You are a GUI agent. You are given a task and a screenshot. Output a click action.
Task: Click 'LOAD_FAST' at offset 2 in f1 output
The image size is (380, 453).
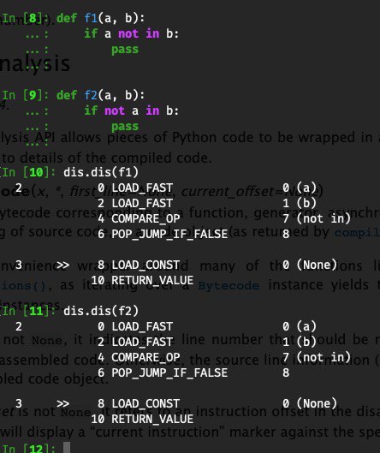142,204
